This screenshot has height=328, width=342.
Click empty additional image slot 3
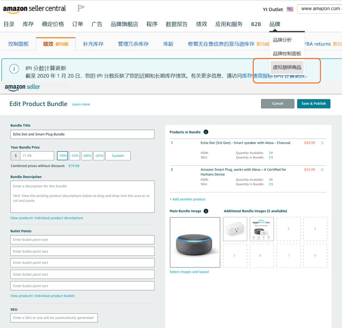[288, 229]
